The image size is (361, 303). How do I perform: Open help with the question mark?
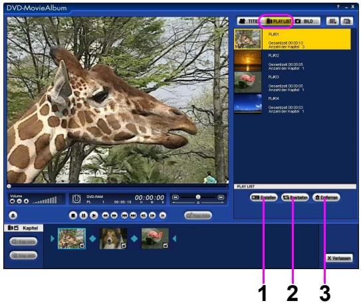(338, 7)
